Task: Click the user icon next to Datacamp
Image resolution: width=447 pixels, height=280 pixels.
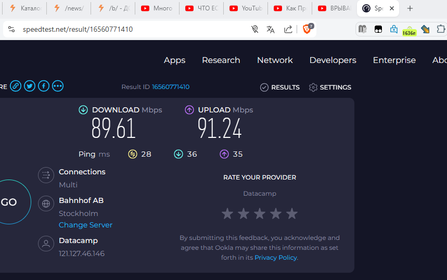Action: [46, 244]
